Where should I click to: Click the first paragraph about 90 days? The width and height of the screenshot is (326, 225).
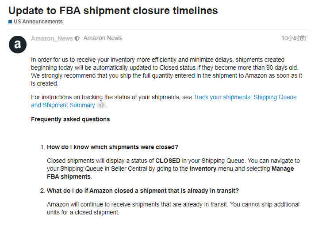coord(166,71)
